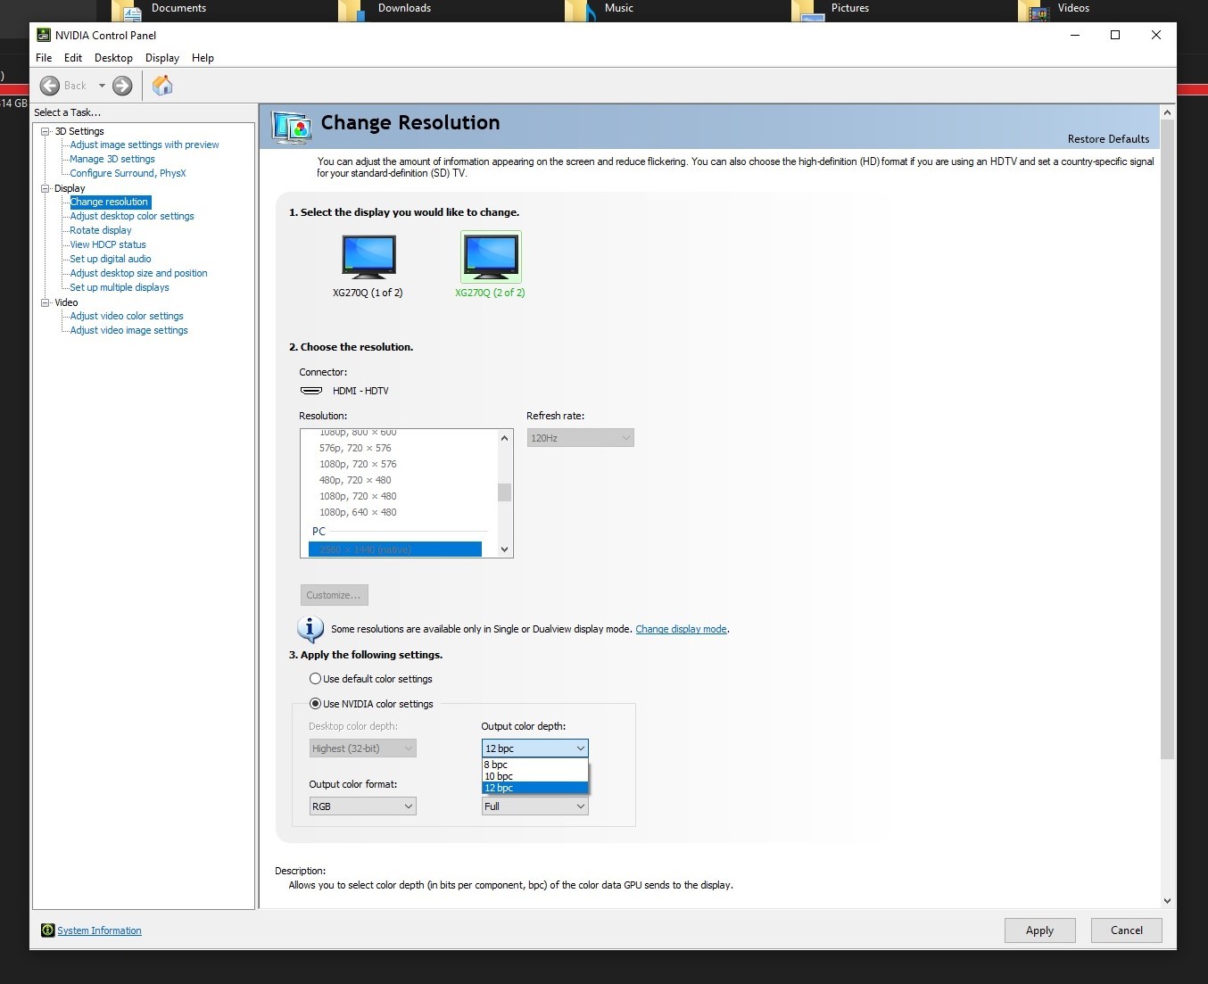Click the Output color depth combo box
Viewport: 1208px width, 984px height.
[534, 748]
